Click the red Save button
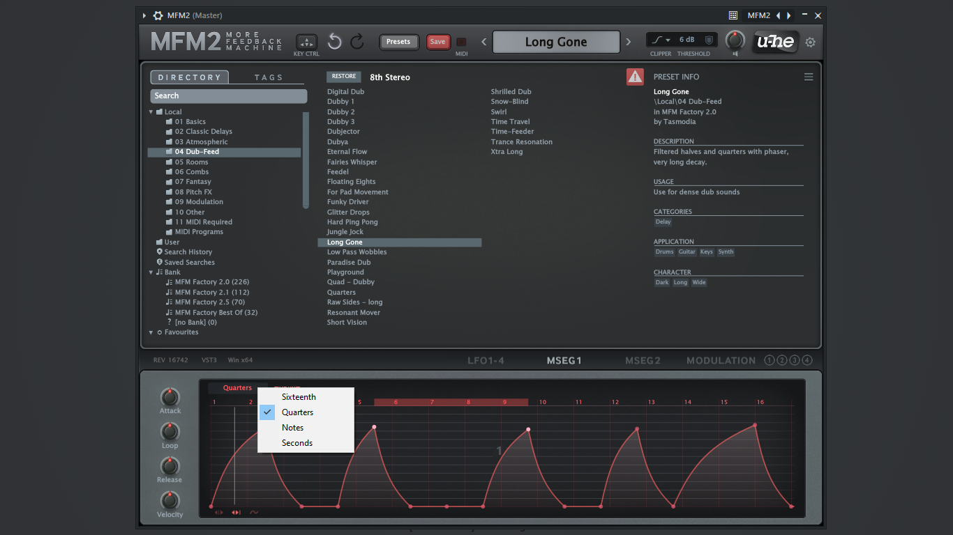This screenshot has width=953, height=535. pyautogui.click(x=438, y=42)
